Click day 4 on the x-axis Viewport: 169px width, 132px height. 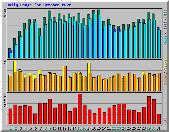coord(26,128)
